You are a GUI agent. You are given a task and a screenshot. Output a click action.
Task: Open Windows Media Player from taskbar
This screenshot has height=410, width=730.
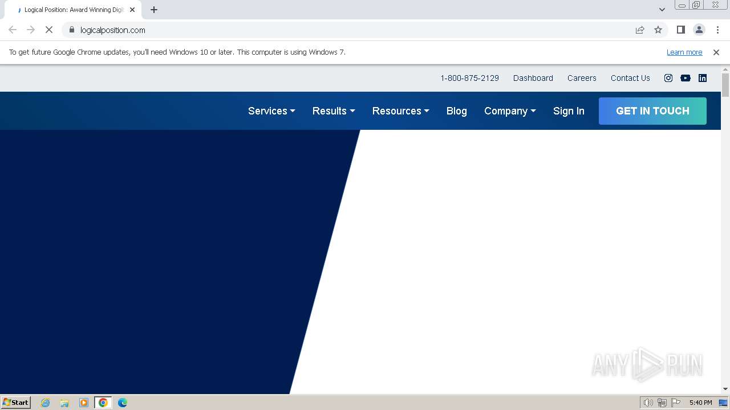pos(84,403)
